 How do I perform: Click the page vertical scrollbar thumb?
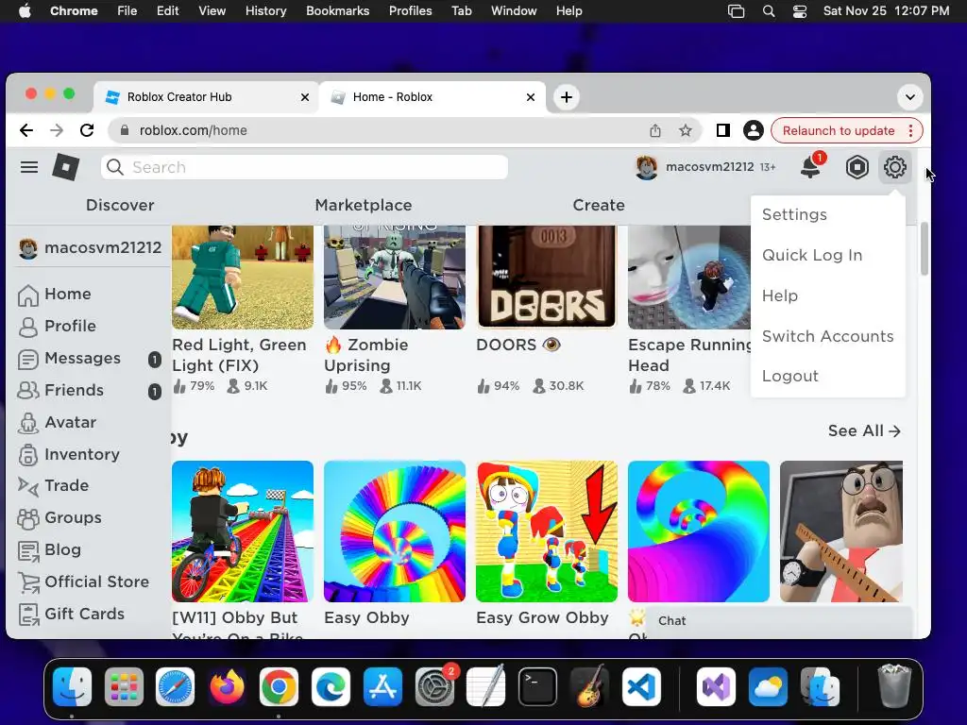[x=924, y=249]
